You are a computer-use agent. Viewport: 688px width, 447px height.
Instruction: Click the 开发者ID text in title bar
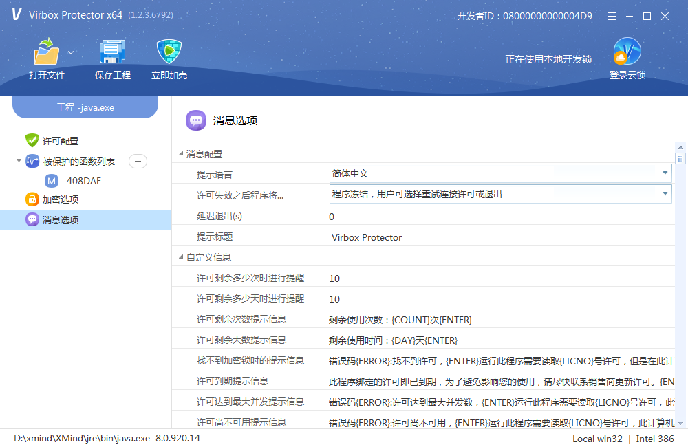pyautogui.click(x=524, y=17)
